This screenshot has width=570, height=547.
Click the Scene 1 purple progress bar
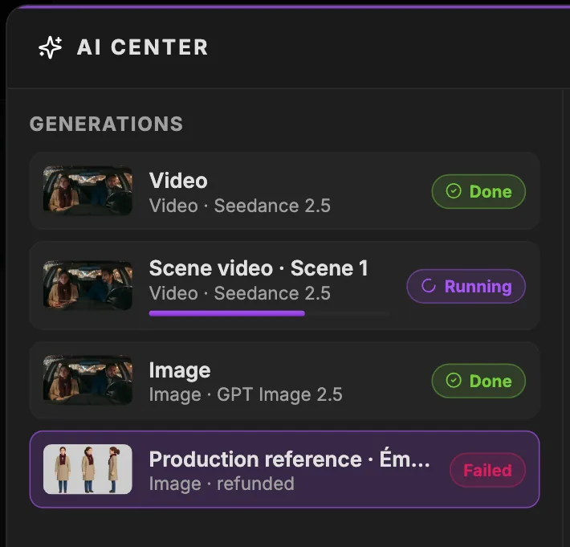(269, 313)
